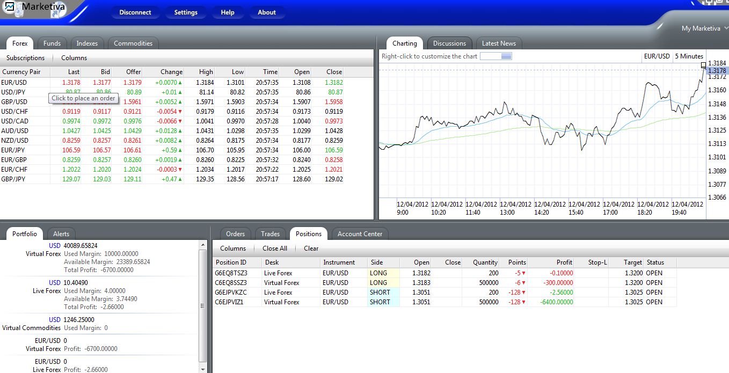Select the EUR/JPY currency pair row
729x373 pixels.
pos(172,150)
